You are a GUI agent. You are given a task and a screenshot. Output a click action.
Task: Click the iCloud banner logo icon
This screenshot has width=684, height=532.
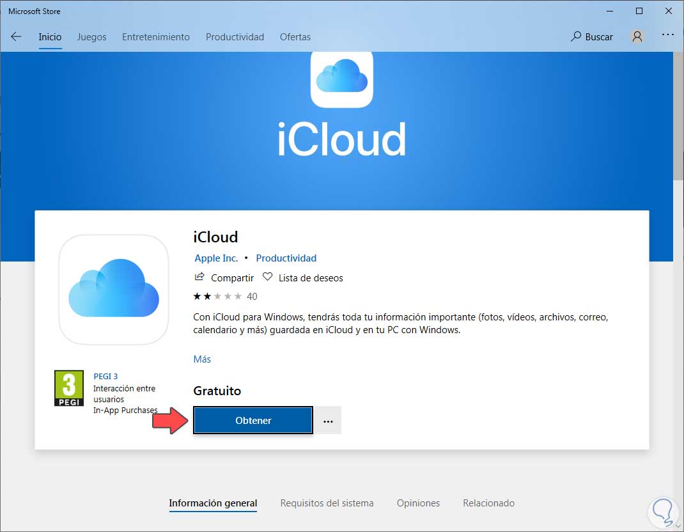(x=341, y=79)
